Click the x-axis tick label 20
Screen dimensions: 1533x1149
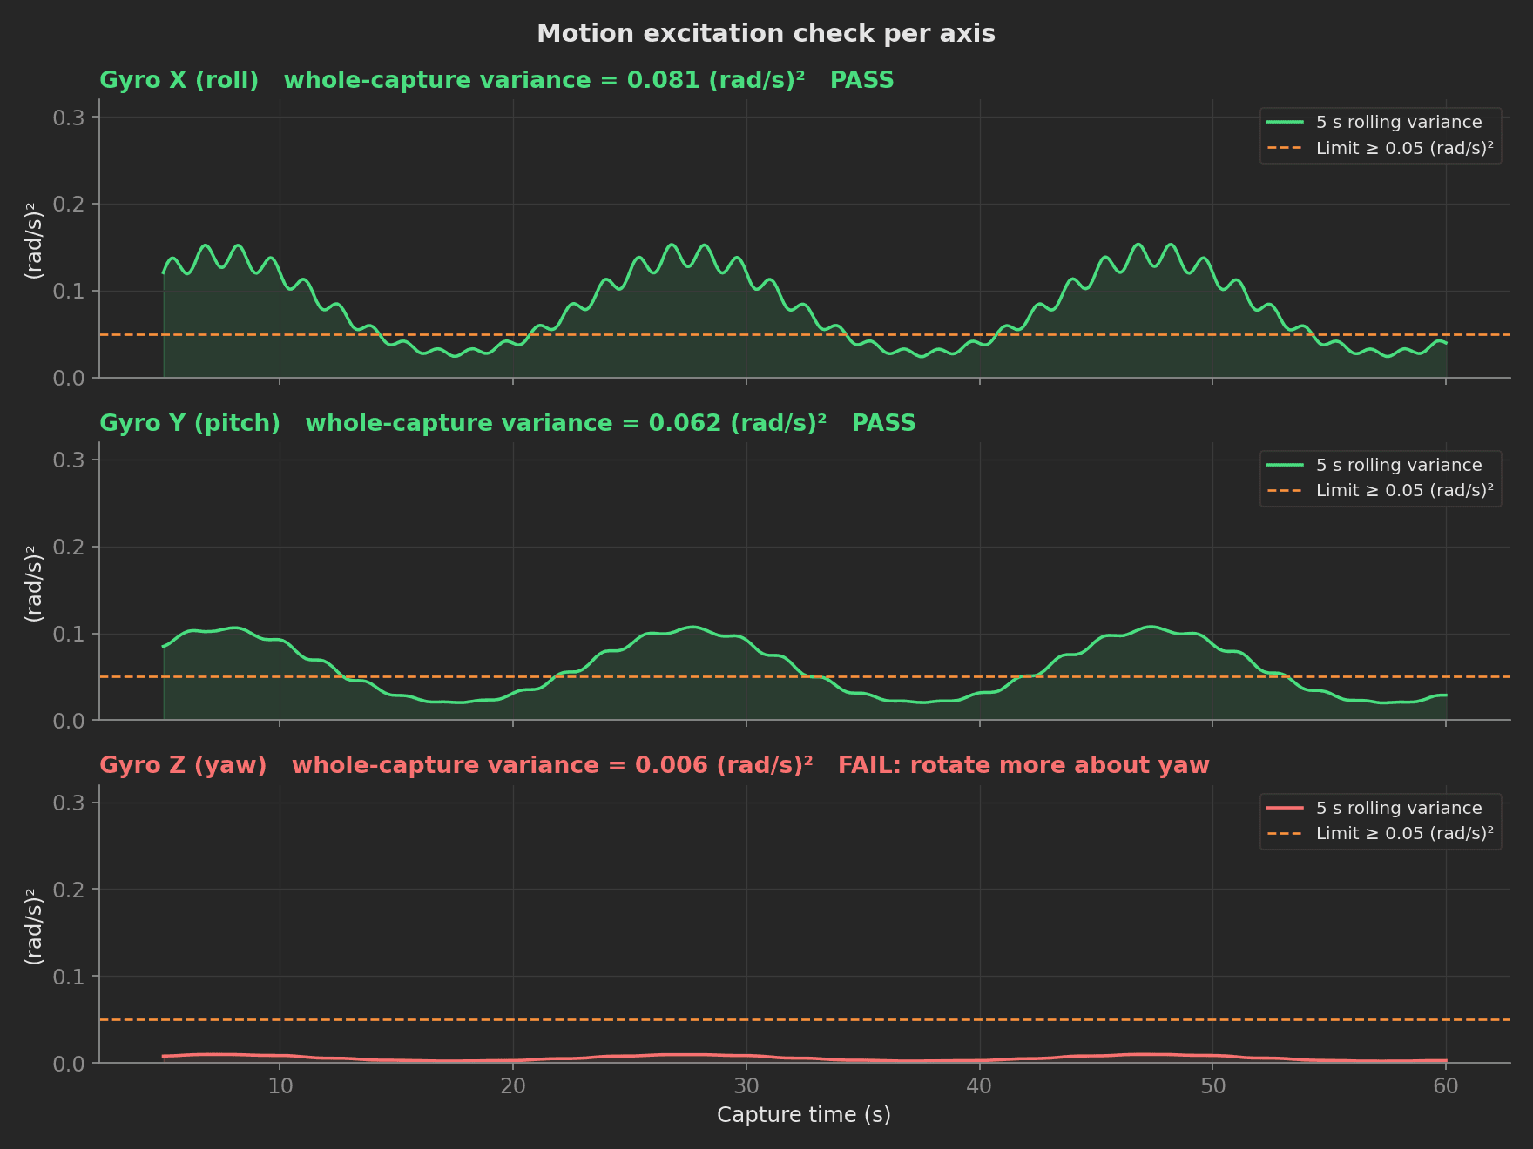513,1085
